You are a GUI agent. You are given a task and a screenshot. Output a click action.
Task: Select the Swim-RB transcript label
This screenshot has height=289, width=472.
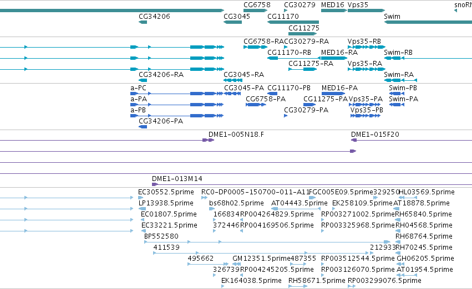pos(398,53)
